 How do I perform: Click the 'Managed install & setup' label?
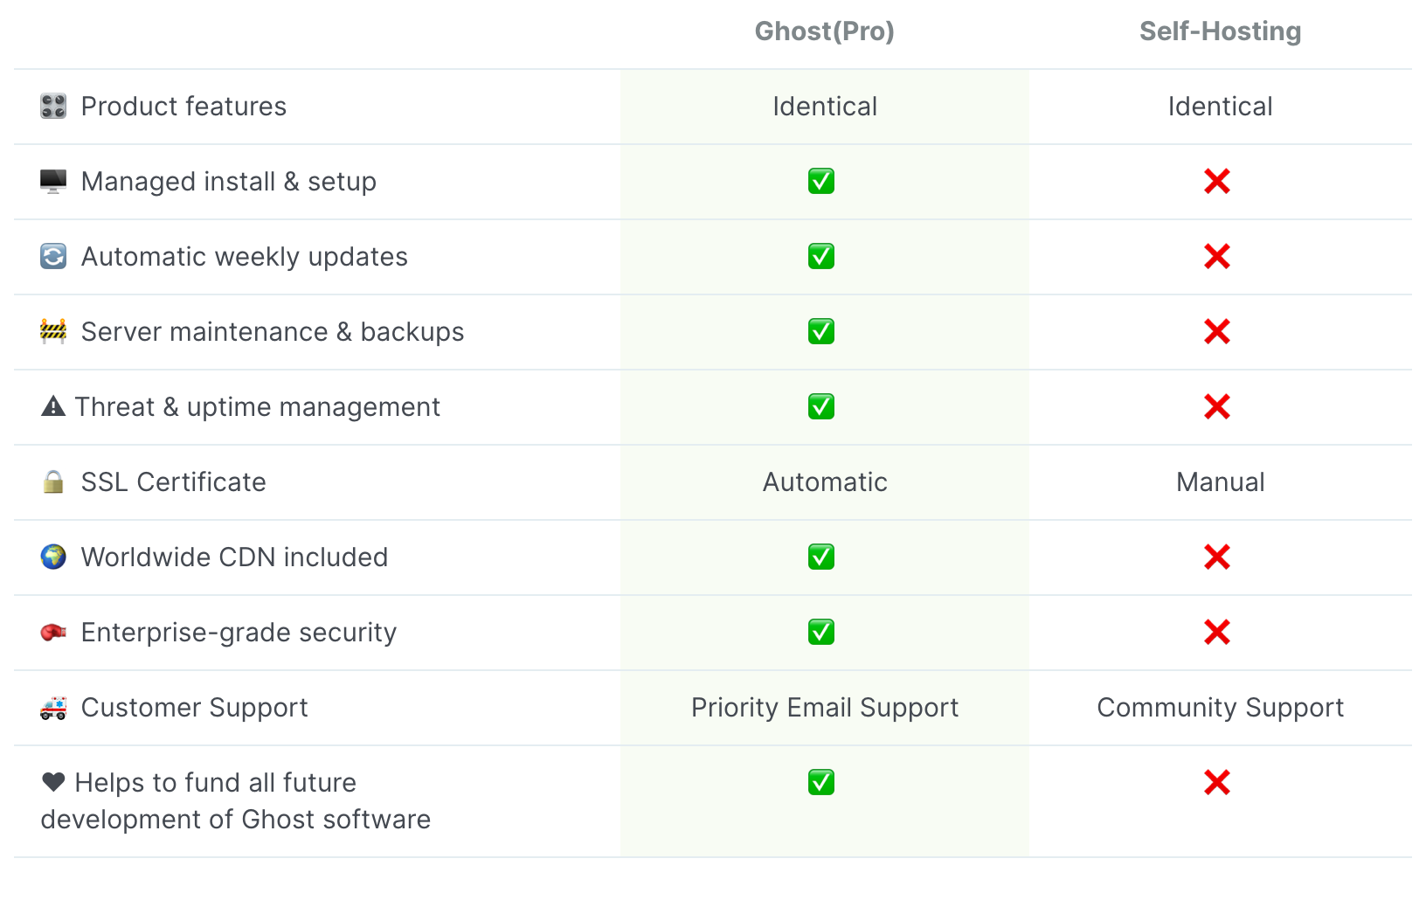229,182
